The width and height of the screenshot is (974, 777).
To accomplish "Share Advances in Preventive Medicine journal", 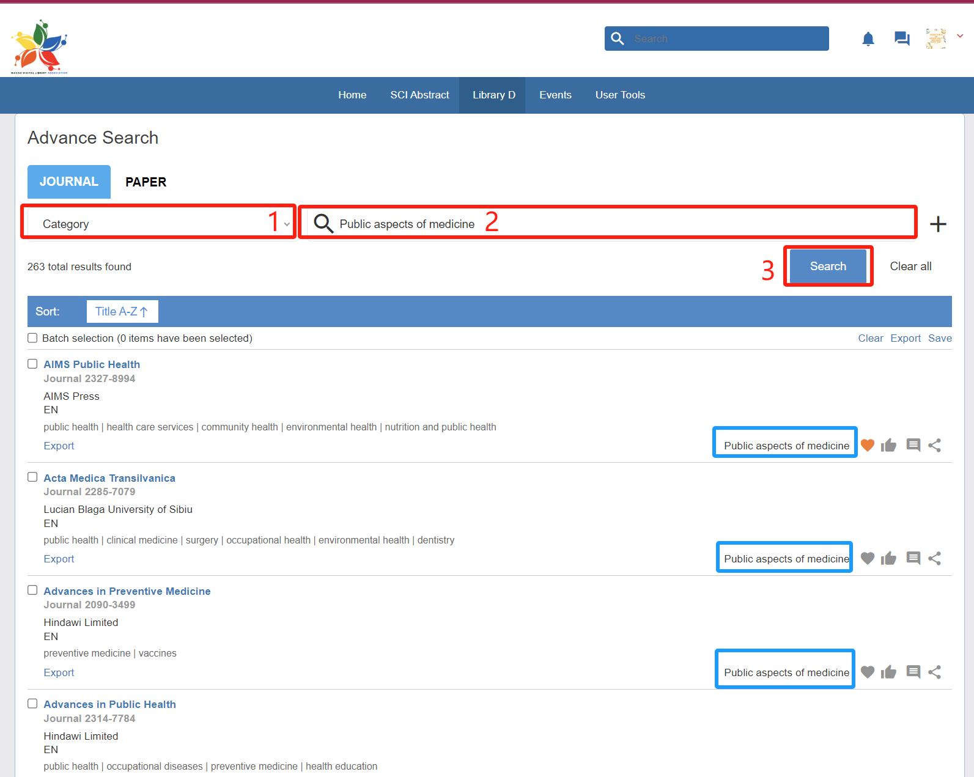I will [934, 672].
